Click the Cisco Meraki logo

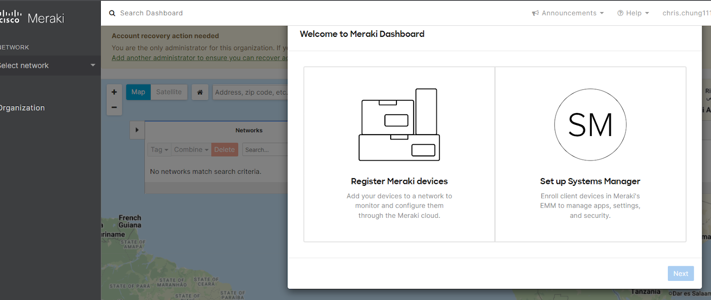click(32, 17)
